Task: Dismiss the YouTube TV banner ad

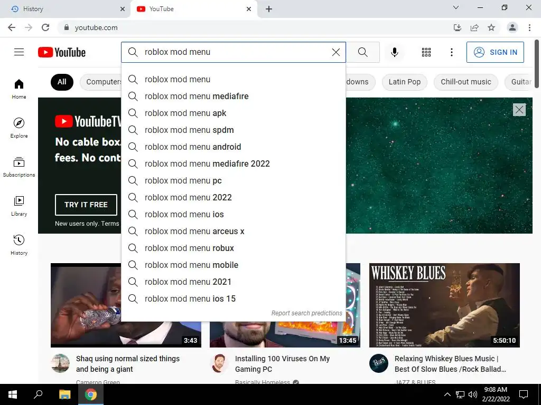Action: 519,110
